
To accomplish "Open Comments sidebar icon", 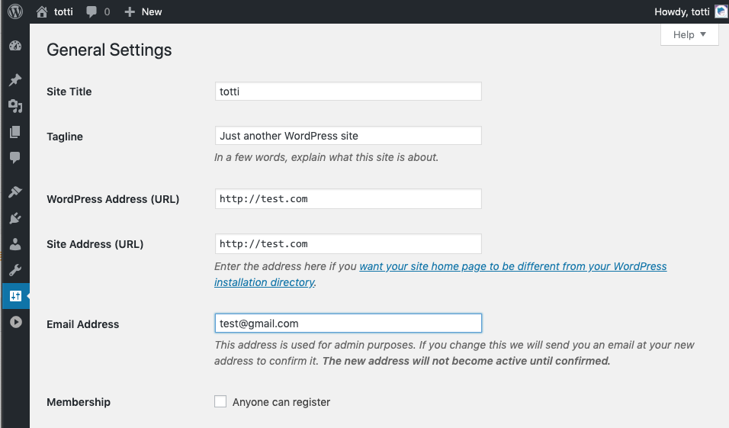I will 15,158.
